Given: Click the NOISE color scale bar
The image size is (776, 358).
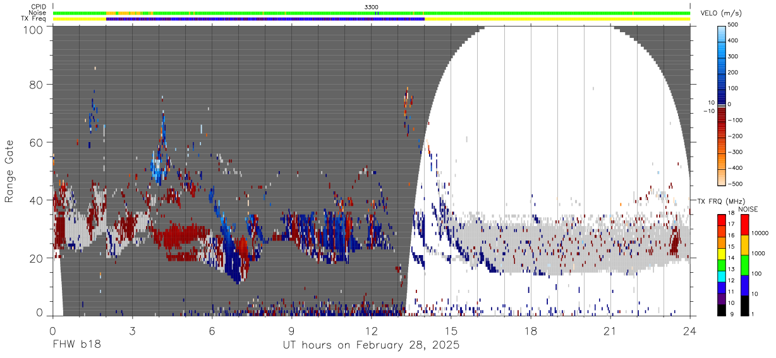Looking at the screenshot, I should pyautogui.click(x=744, y=265).
